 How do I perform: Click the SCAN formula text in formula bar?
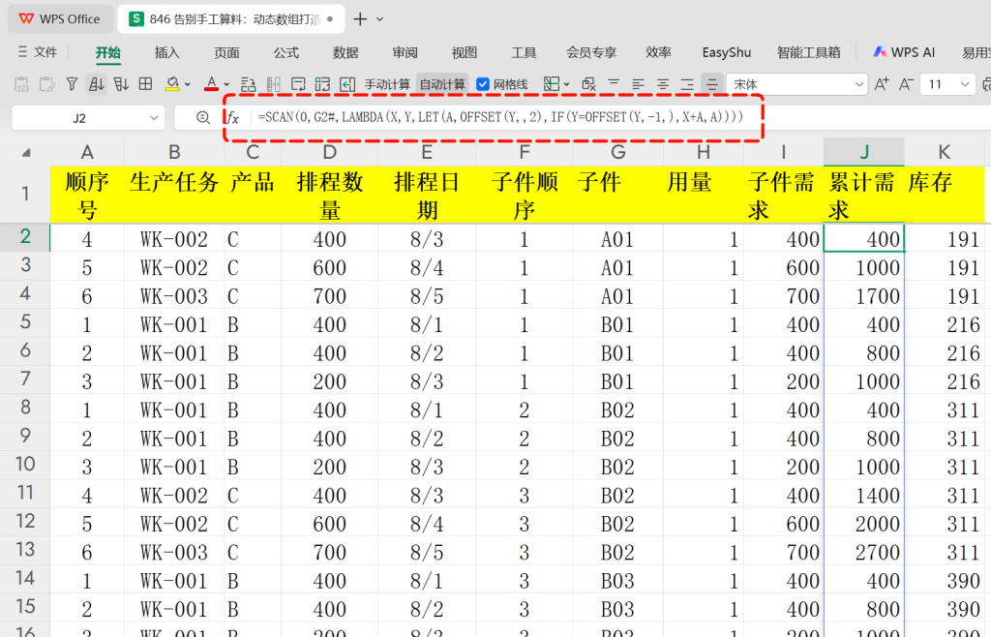click(x=500, y=117)
